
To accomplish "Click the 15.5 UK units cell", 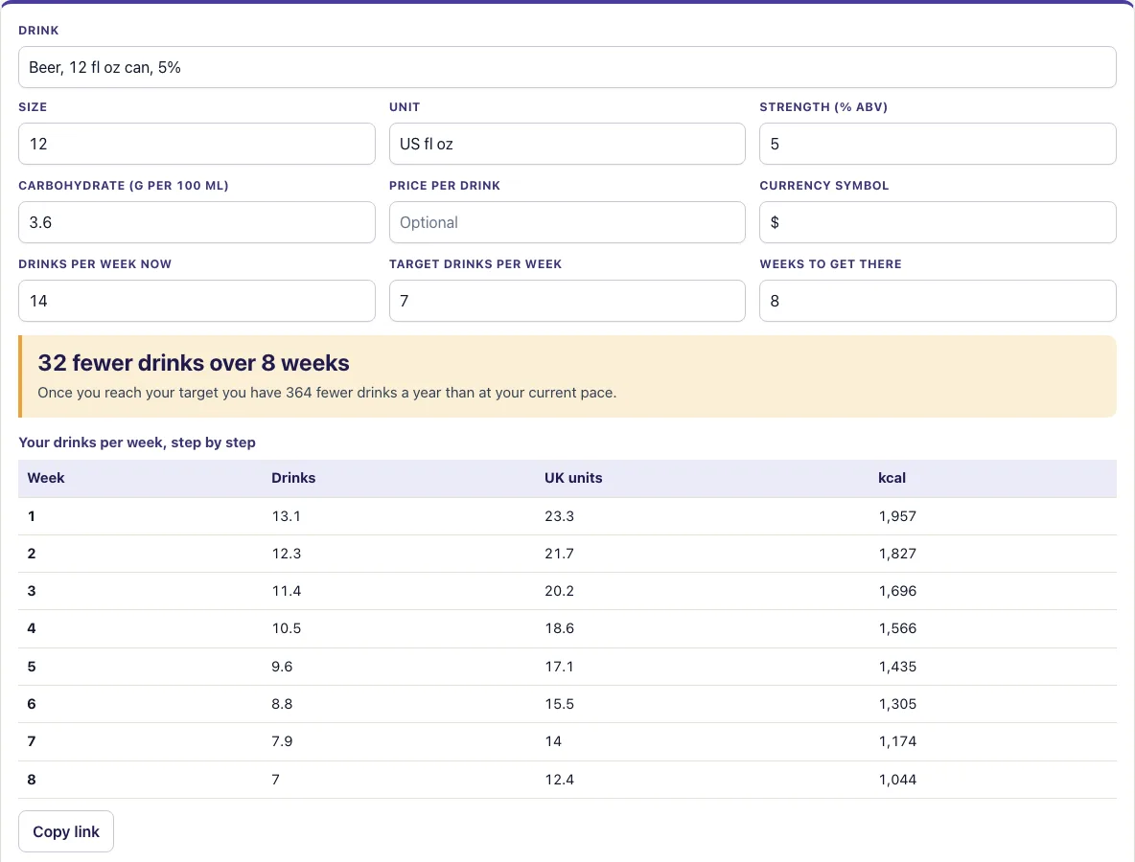I will pos(559,704).
